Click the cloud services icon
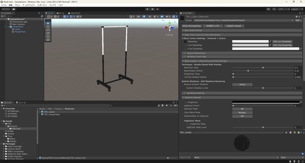Image resolution: width=305 pixels, height=163 pixels. [x=14, y=9]
